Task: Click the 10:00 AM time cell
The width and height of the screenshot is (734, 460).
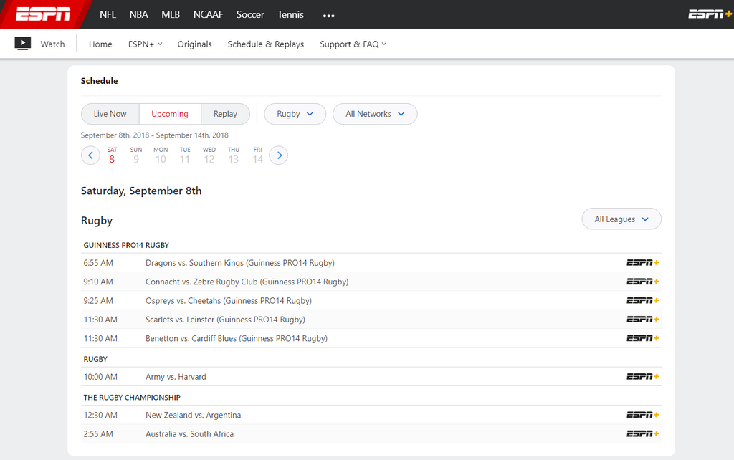Action: pyautogui.click(x=100, y=377)
